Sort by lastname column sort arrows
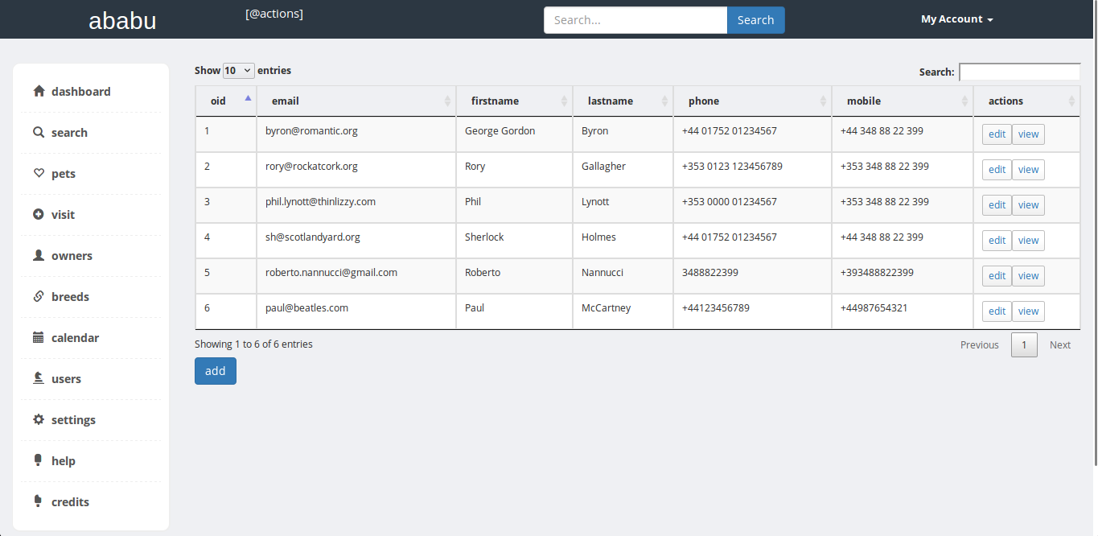1098x536 pixels. tap(664, 101)
